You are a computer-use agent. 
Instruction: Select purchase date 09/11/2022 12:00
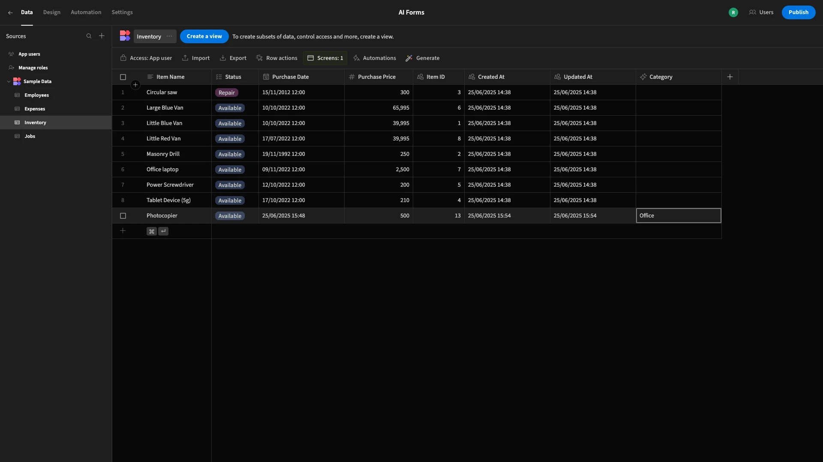click(301, 170)
